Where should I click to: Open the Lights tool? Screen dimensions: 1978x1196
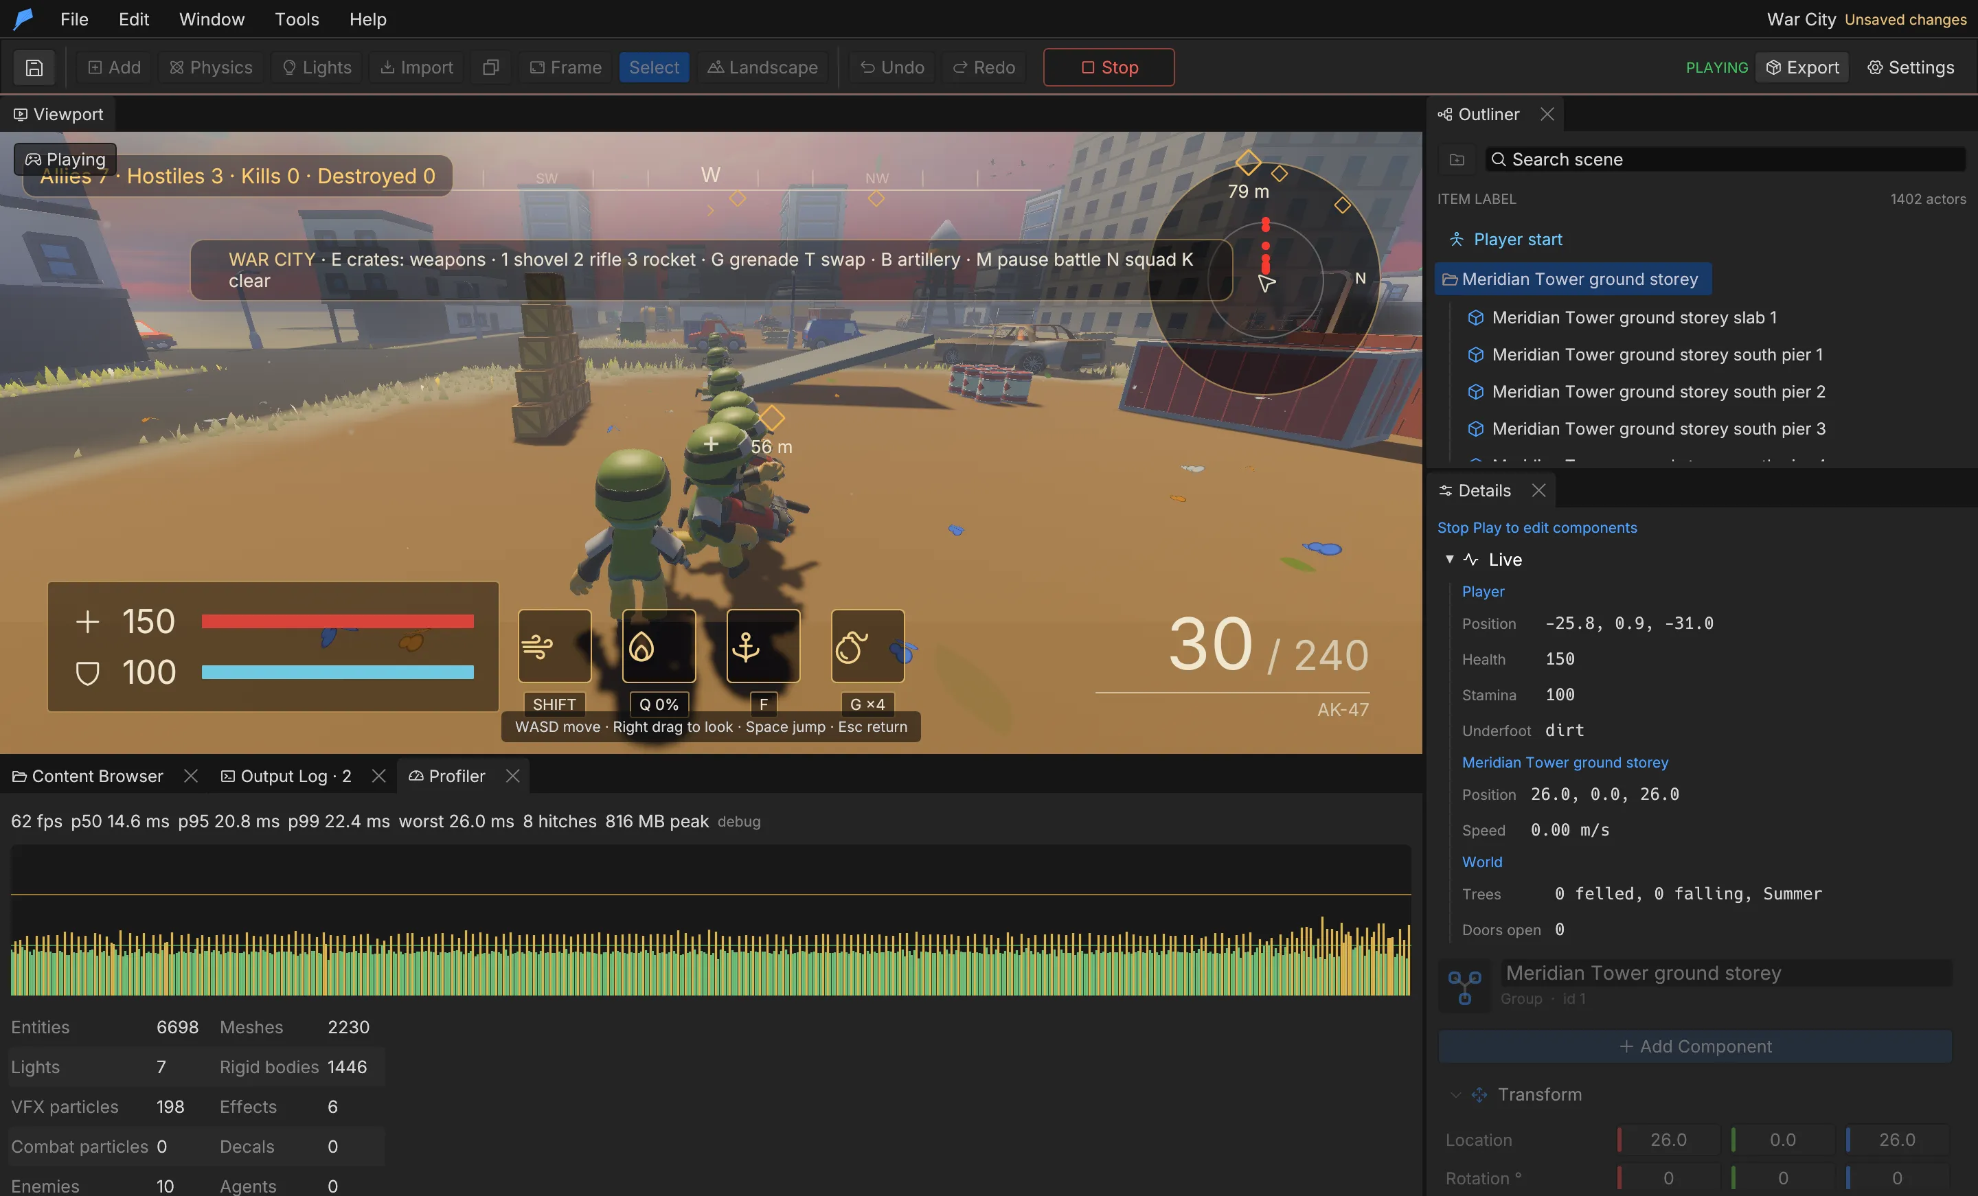click(317, 67)
